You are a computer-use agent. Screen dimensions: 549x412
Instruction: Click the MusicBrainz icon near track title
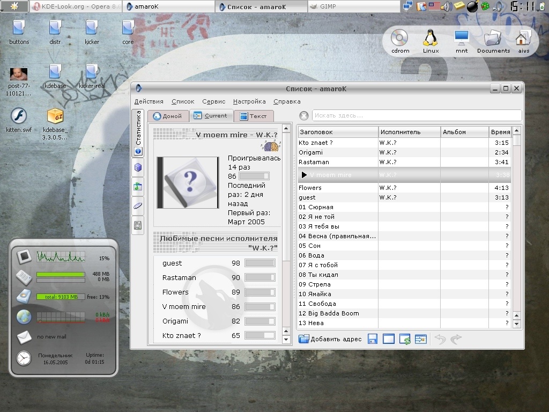270,146
